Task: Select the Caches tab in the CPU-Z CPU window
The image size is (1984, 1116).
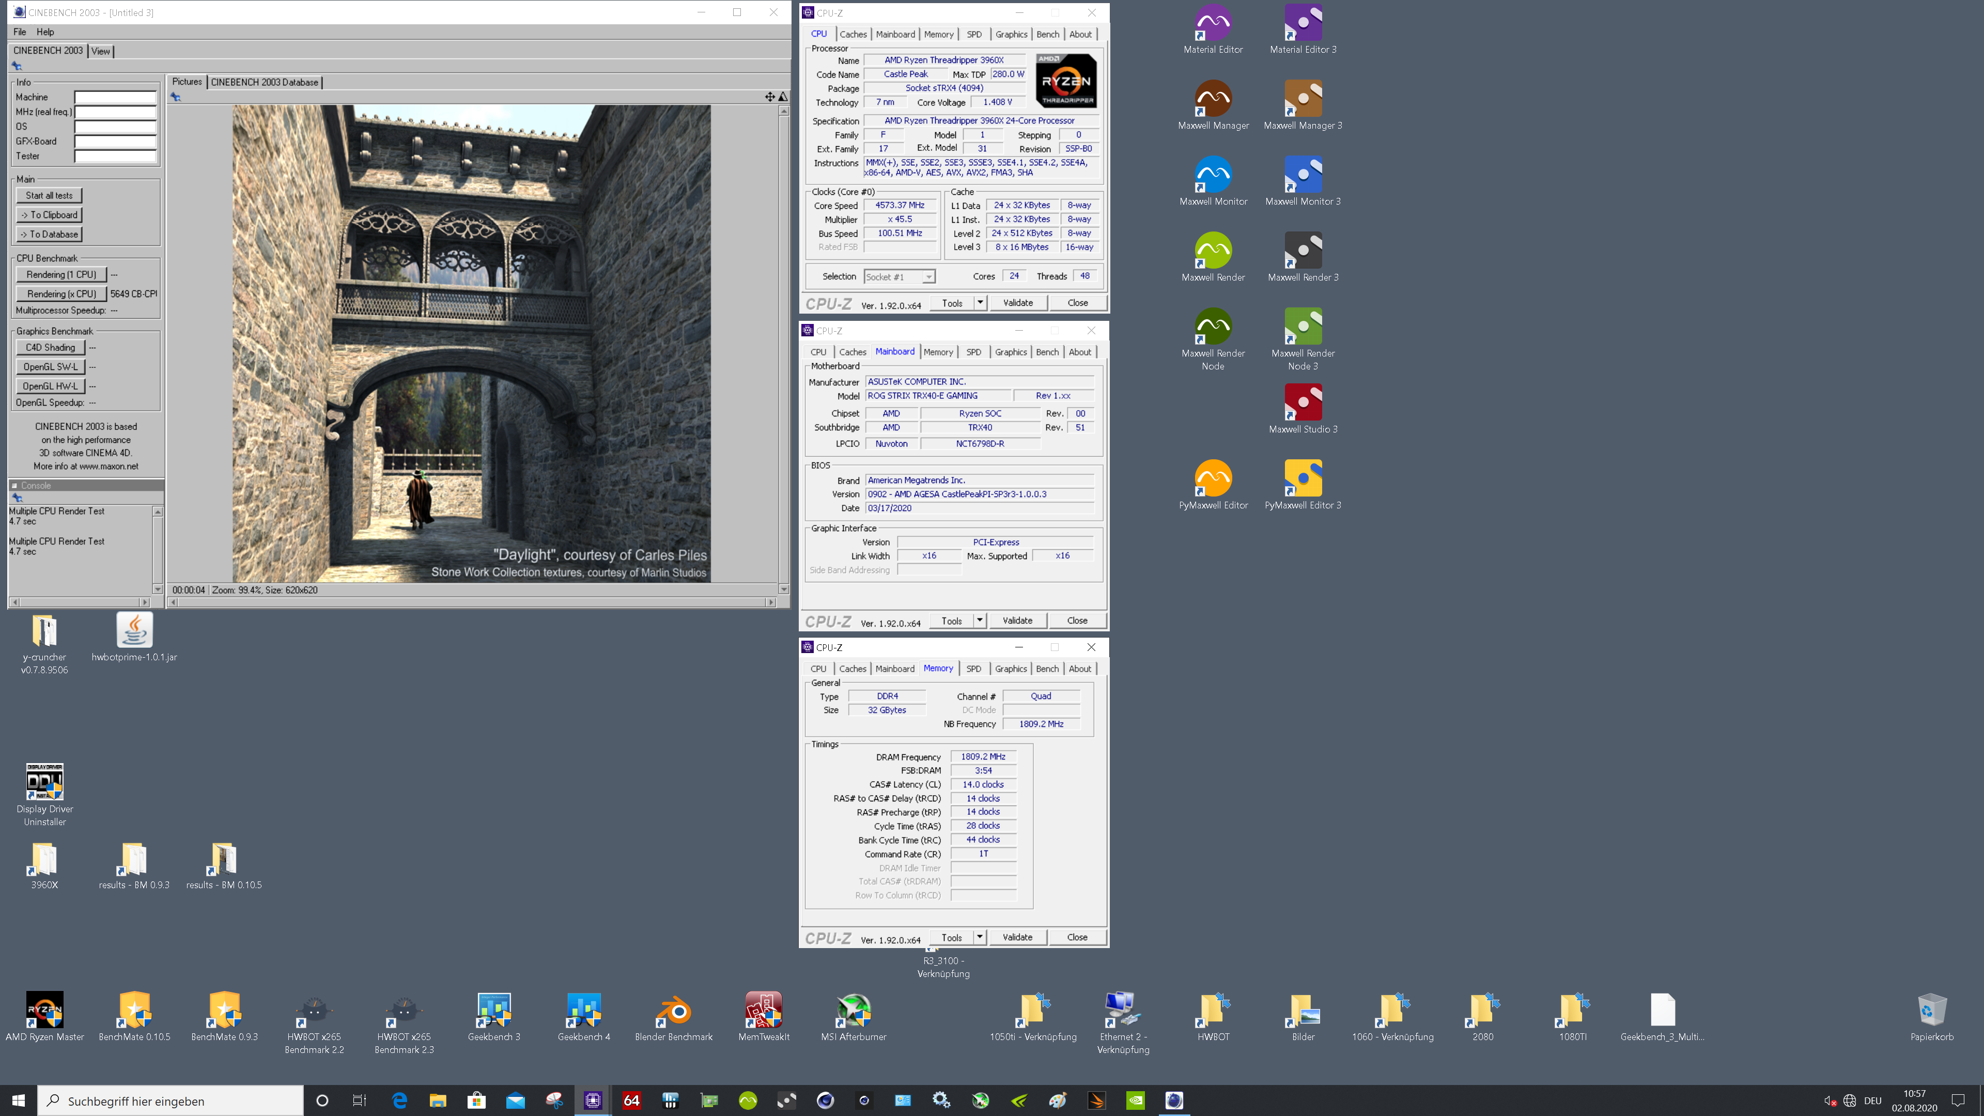Action: pyautogui.click(x=853, y=34)
